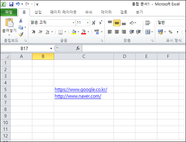Open the Customize Quick Access Toolbar dropdown
186x142 pixels.
[37, 4]
